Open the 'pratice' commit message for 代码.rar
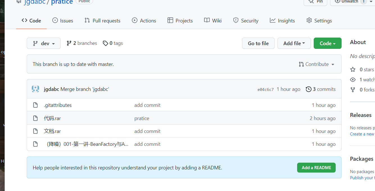Viewport: 375px width, 191px height. pos(142,118)
